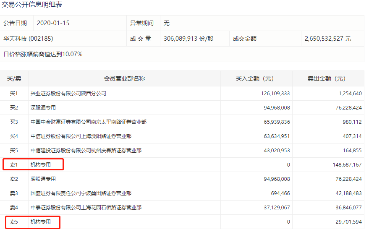The width and height of the screenshot is (369, 232).
Task: Select 中信建投证券杭州庆春路证券营业部
Action: coord(86,151)
